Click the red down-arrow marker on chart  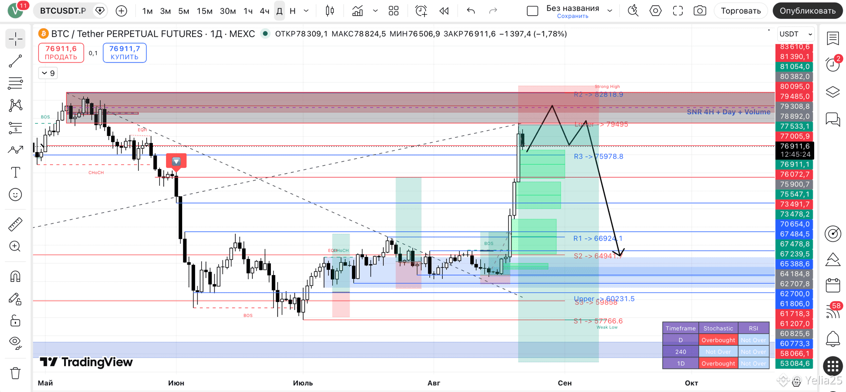coord(176,161)
